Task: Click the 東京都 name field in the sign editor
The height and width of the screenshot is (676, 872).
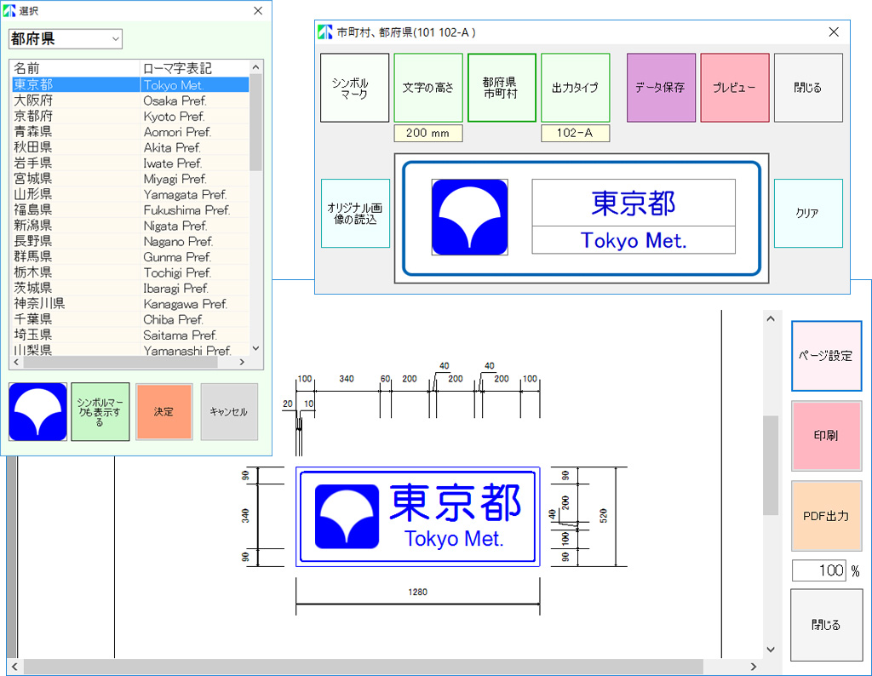Action: point(634,203)
